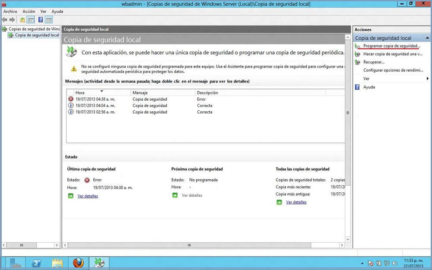Click the icon beside Programar copia de seguridad
Screen dimensions: 432x270
pos(357,46)
